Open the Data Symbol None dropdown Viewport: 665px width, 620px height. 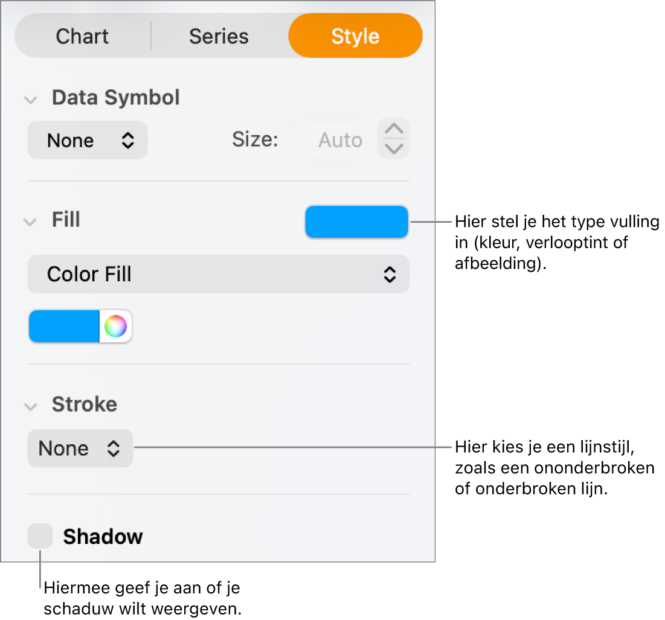click(88, 140)
